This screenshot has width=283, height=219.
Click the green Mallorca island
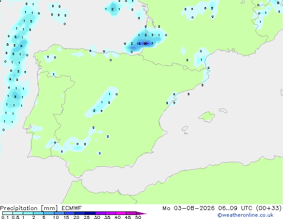(207, 117)
